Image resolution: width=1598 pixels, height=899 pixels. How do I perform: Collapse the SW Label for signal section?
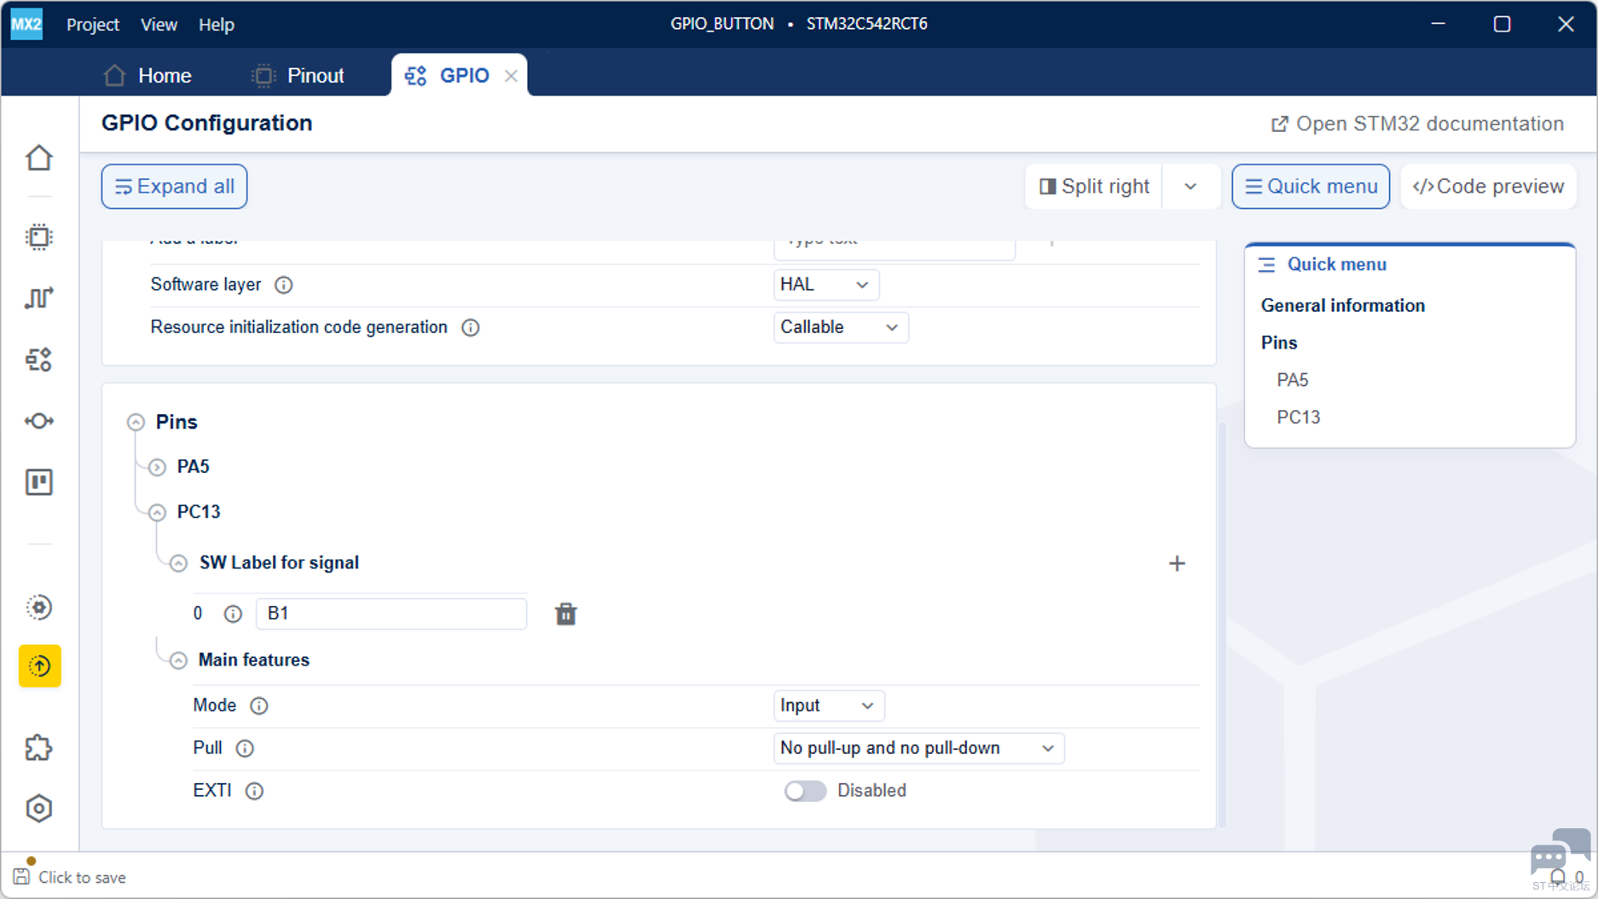[x=178, y=563]
